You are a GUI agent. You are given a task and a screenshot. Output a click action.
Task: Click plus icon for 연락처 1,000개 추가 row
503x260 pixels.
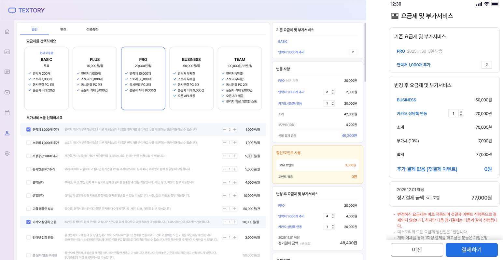click(235, 130)
